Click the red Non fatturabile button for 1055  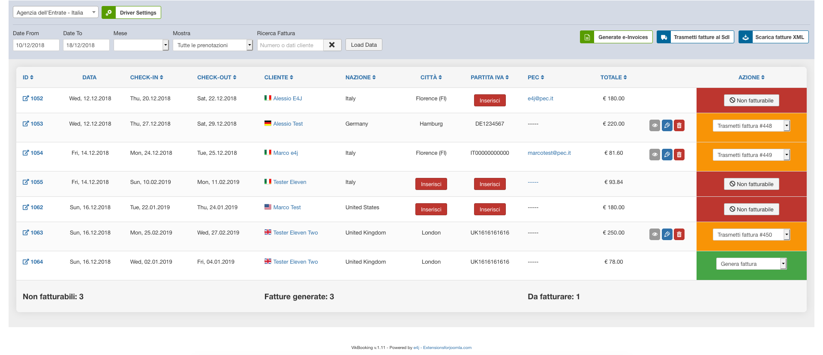(x=751, y=184)
